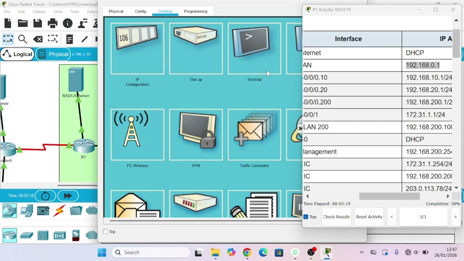
Task: Switch to the Physical device tab
Action: 116,11
